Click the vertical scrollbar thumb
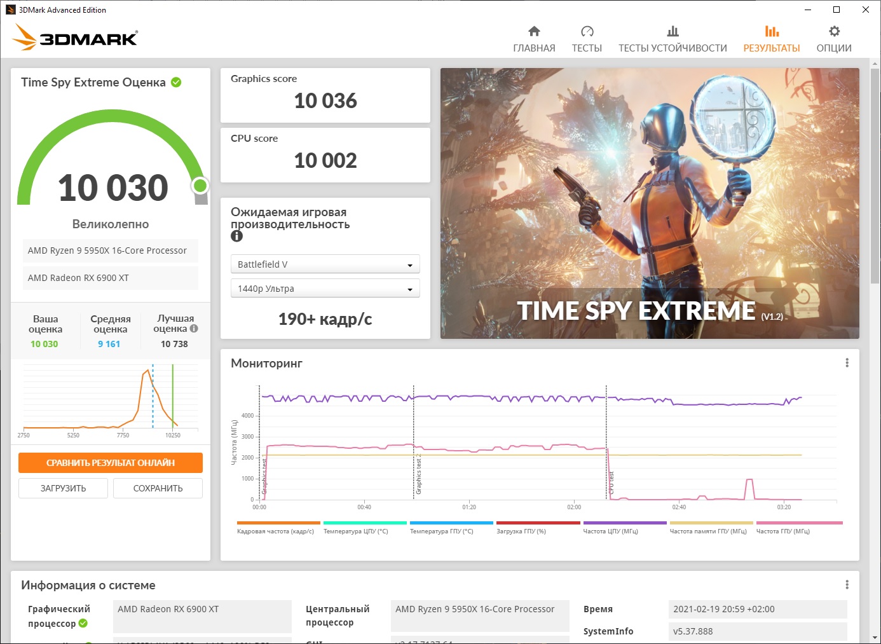 [875, 175]
